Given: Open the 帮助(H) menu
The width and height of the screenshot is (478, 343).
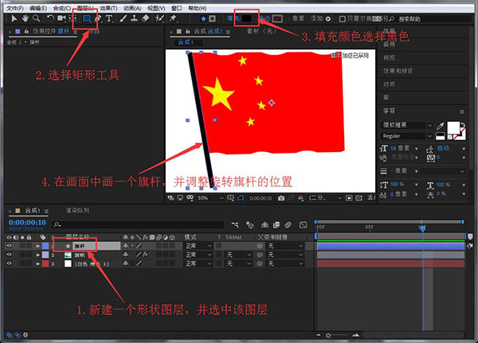Looking at the screenshot, I should coord(198,8).
